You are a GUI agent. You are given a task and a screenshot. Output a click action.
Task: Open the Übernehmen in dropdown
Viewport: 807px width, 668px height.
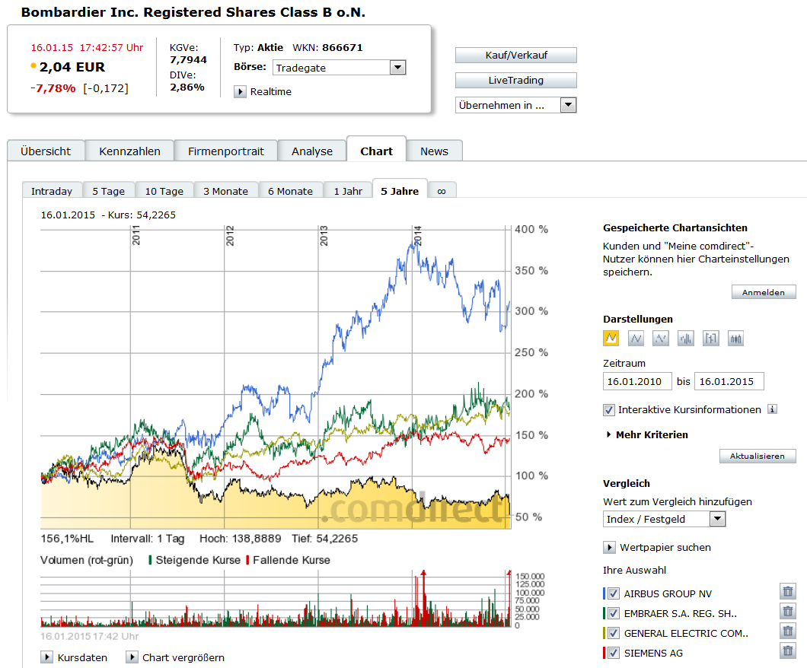tap(515, 105)
